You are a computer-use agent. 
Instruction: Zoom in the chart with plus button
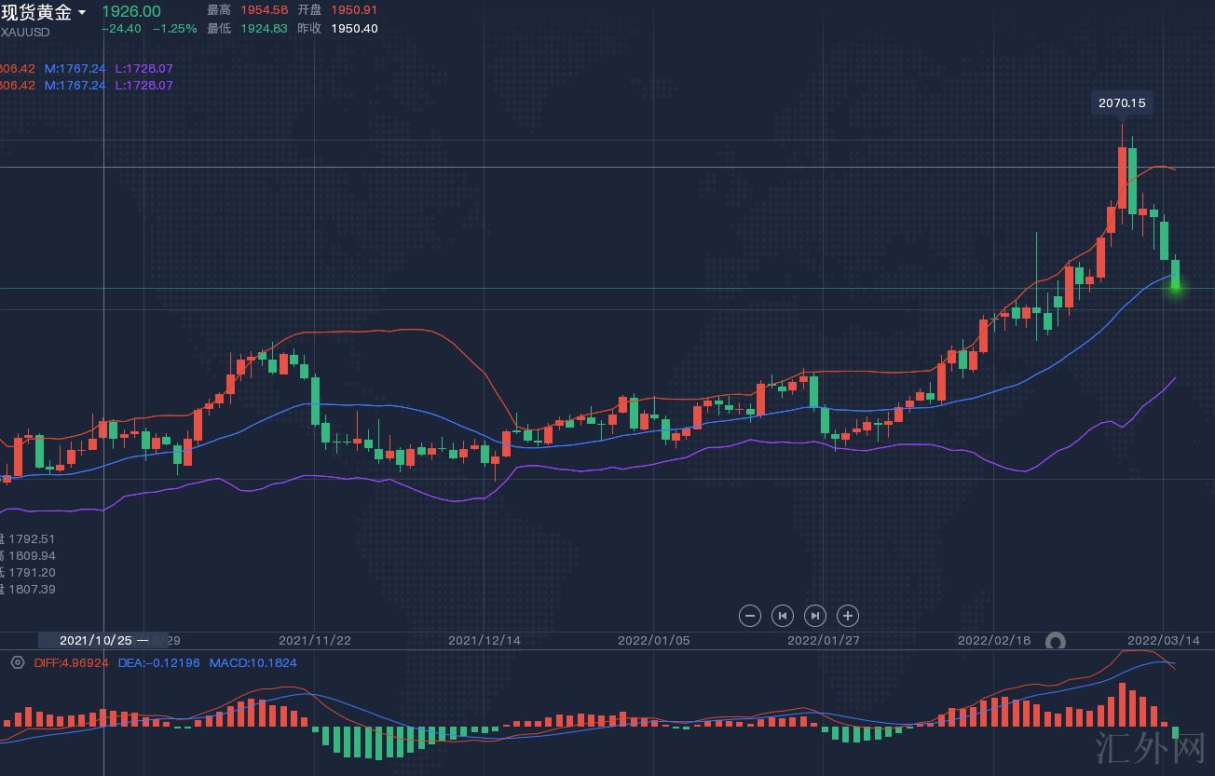(x=847, y=616)
